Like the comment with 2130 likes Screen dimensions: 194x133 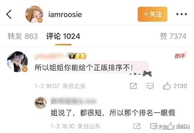click(175, 86)
